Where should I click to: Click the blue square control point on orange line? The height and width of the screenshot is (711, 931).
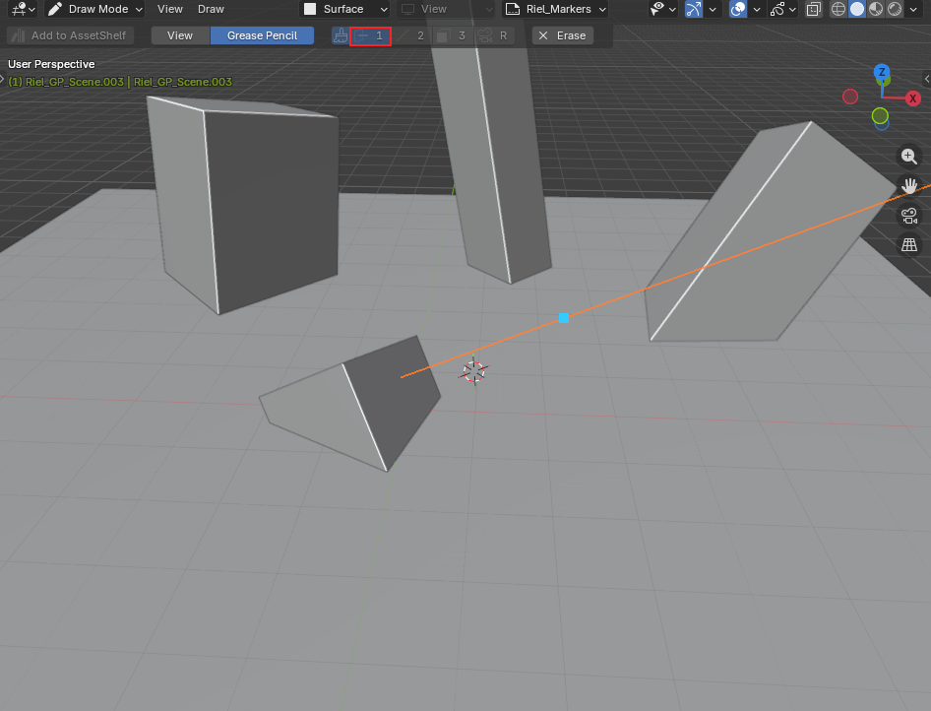564,318
